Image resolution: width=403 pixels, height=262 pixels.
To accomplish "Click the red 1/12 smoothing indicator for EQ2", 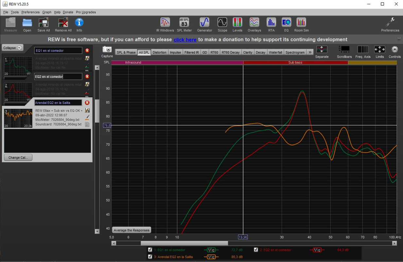I will coord(317,250).
